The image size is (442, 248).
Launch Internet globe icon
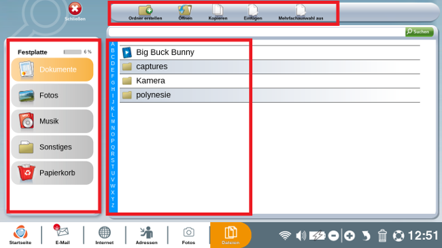tap(104, 235)
